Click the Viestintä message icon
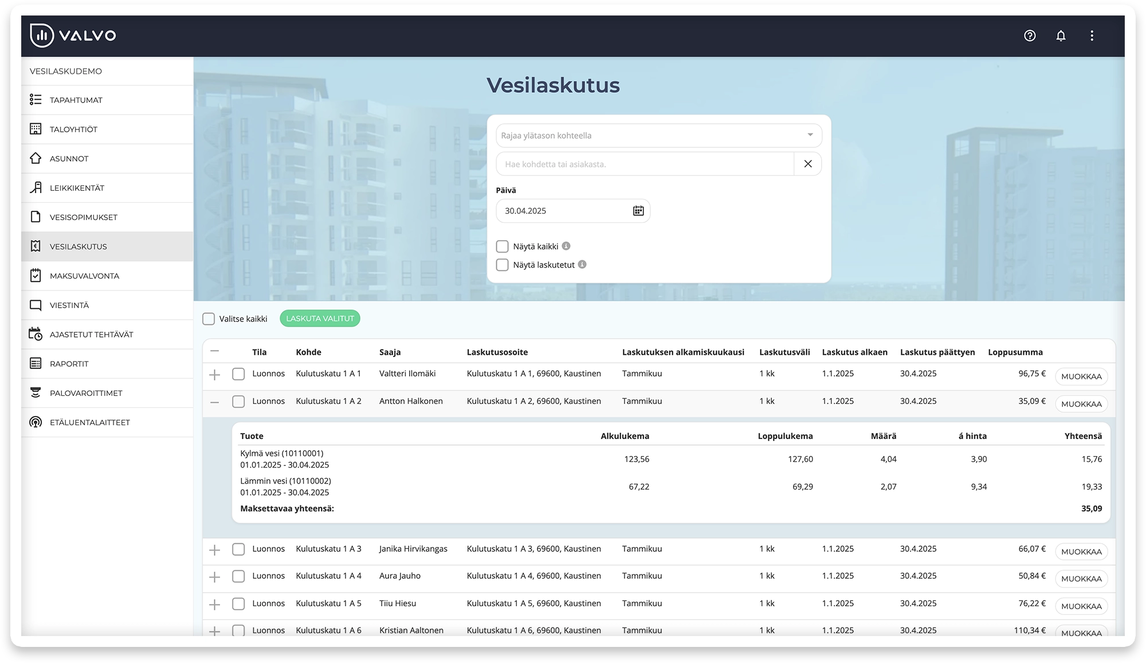Screen dimensions: 1146x663 click(x=36, y=305)
